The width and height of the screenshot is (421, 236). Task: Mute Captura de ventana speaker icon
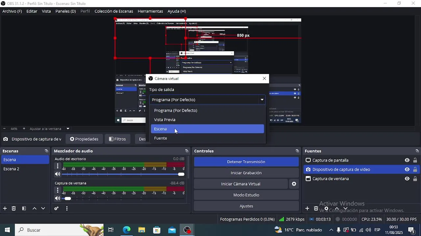58,198
